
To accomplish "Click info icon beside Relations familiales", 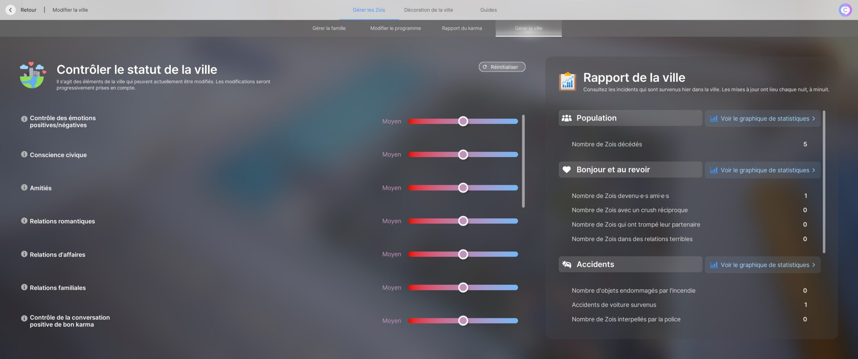I will point(24,287).
